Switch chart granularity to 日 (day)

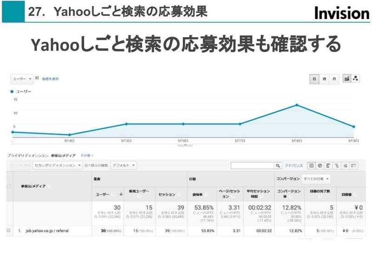point(314,79)
